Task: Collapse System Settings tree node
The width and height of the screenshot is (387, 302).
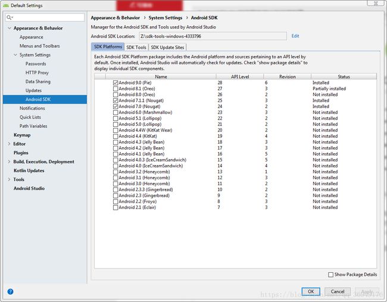Action: [x=15, y=55]
